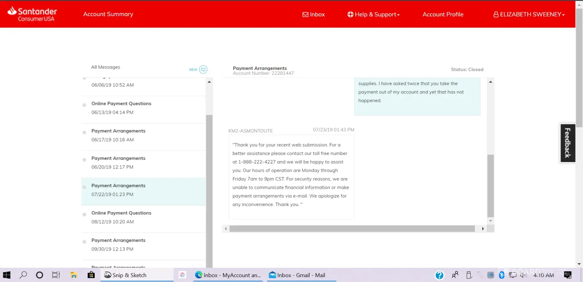Click the message list scroll up arrow
583x282 pixels.
[209, 82]
